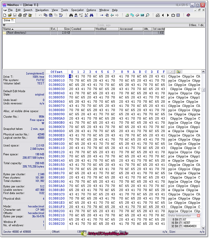This screenshot has width=209, height=238.
Task: Click offset 01388000 row label
Action: tap(57, 76)
